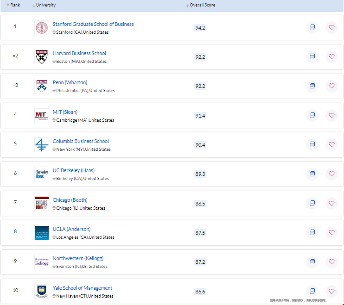The width and height of the screenshot is (344, 305).
Task: Click the Penn Wharton shield logo
Action: 42,86
